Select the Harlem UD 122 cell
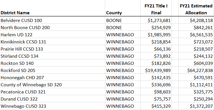This screenshot has height=110, width=214. click(x=52, y=35)
